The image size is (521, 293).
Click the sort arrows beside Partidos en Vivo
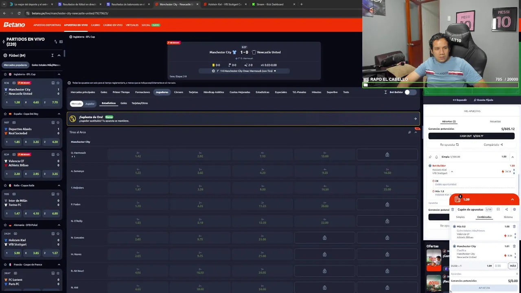[55, 42]
